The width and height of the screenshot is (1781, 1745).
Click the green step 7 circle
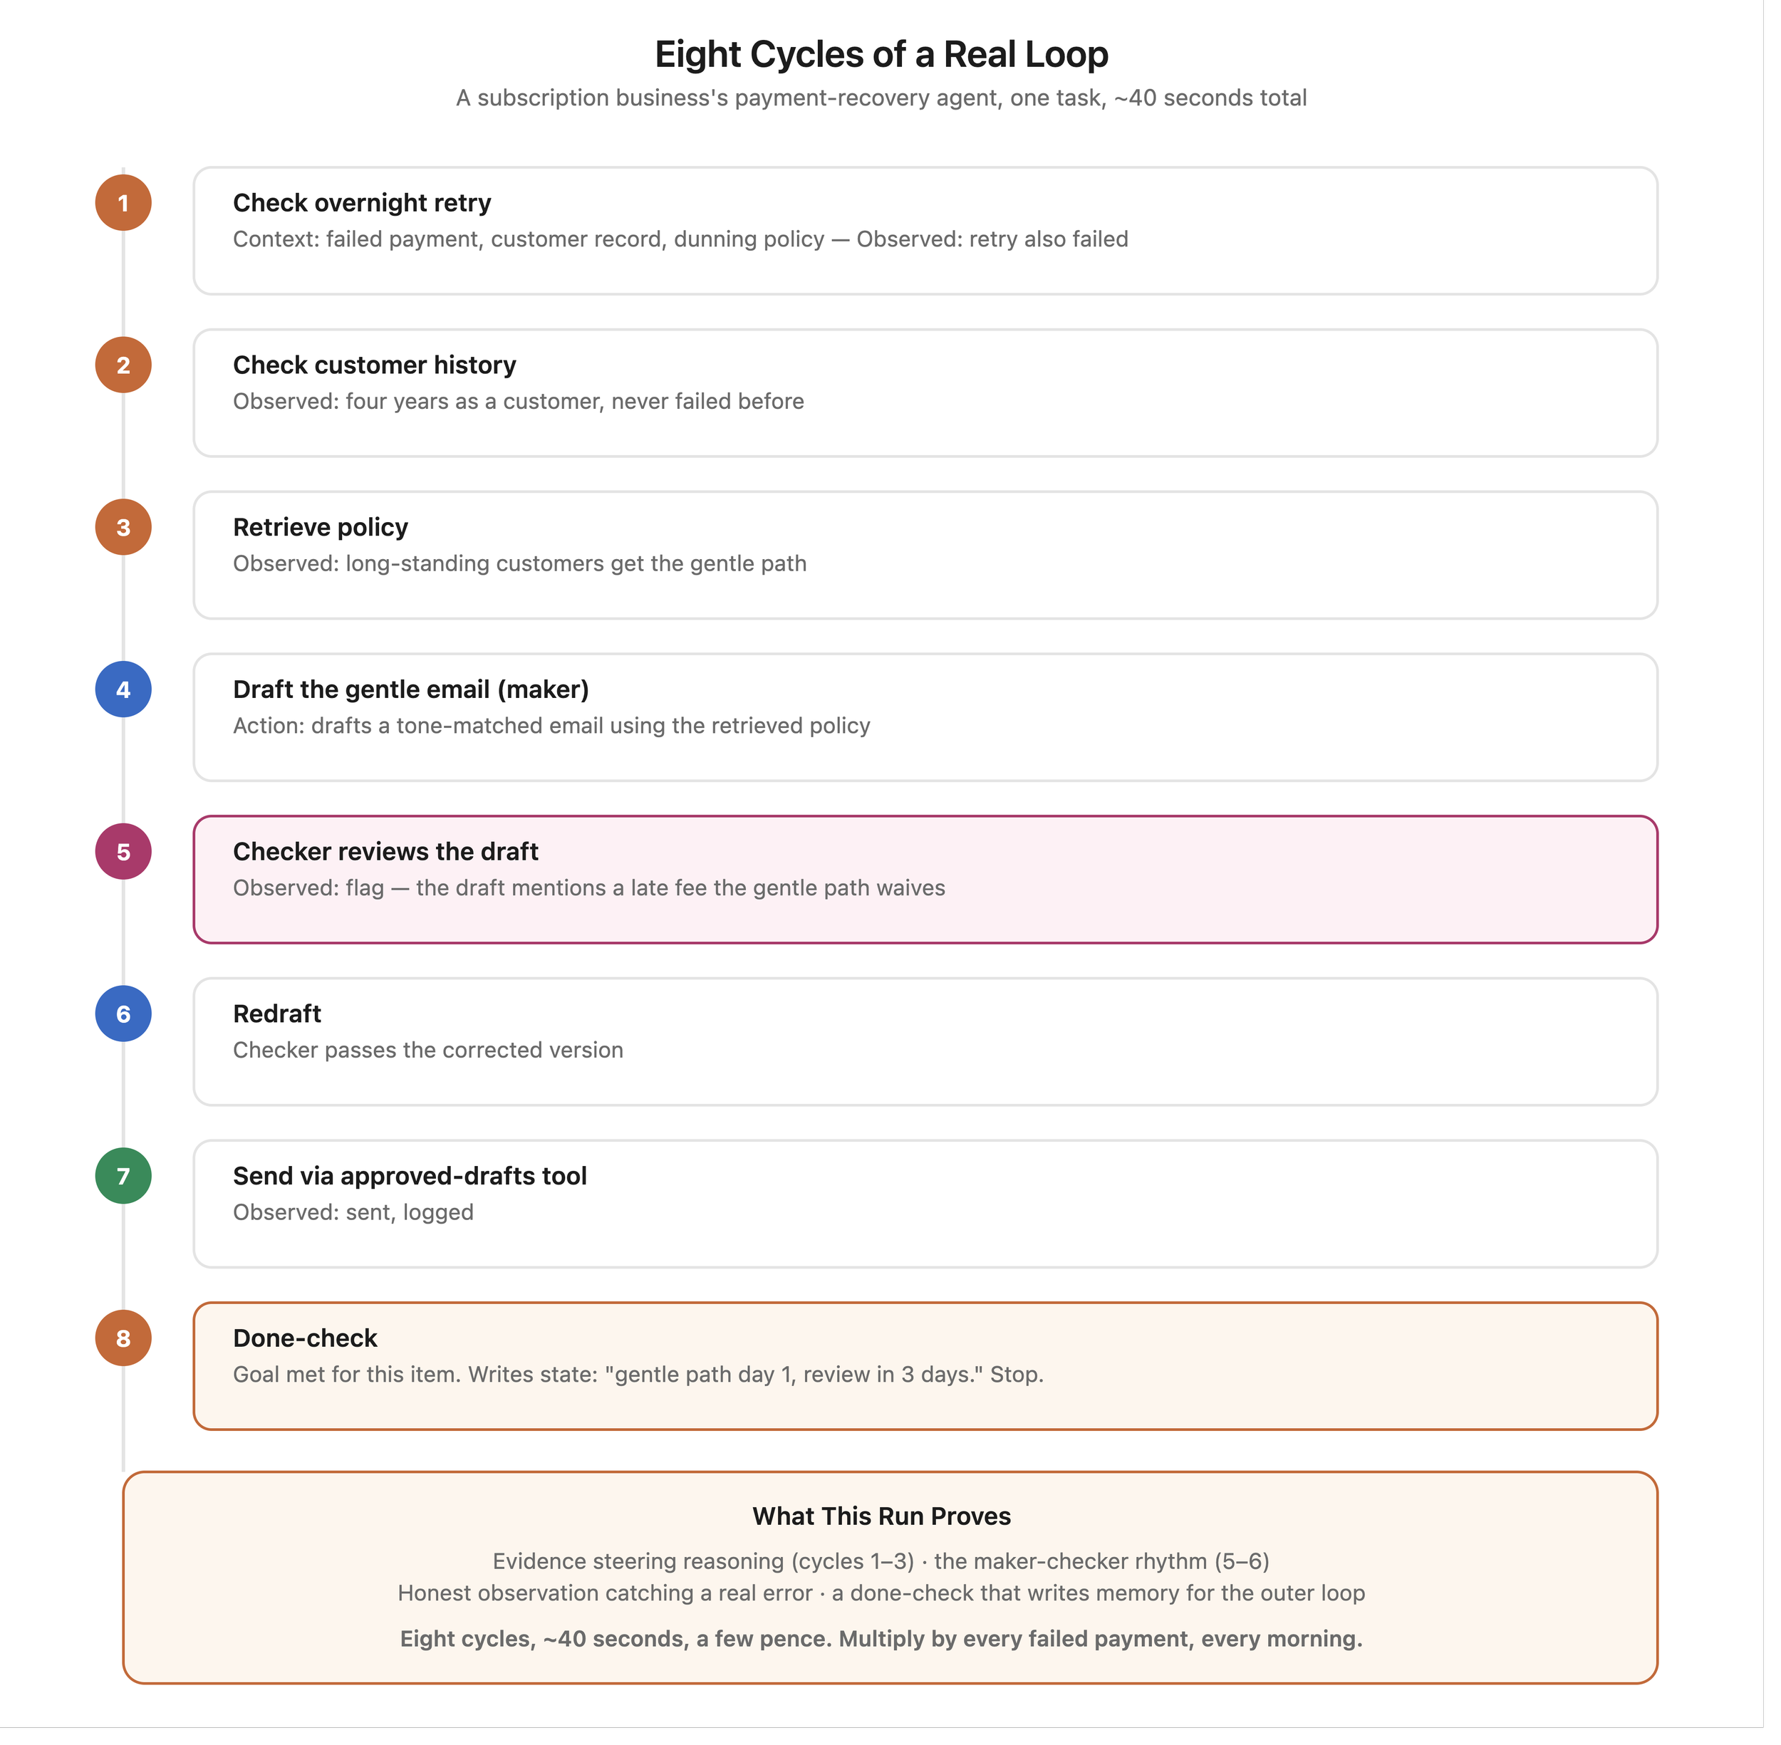pos(123,1176)
